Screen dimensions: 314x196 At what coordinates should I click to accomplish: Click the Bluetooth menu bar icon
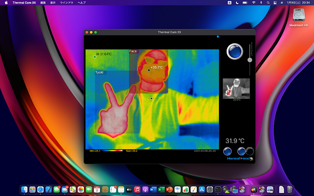point(261,2)
